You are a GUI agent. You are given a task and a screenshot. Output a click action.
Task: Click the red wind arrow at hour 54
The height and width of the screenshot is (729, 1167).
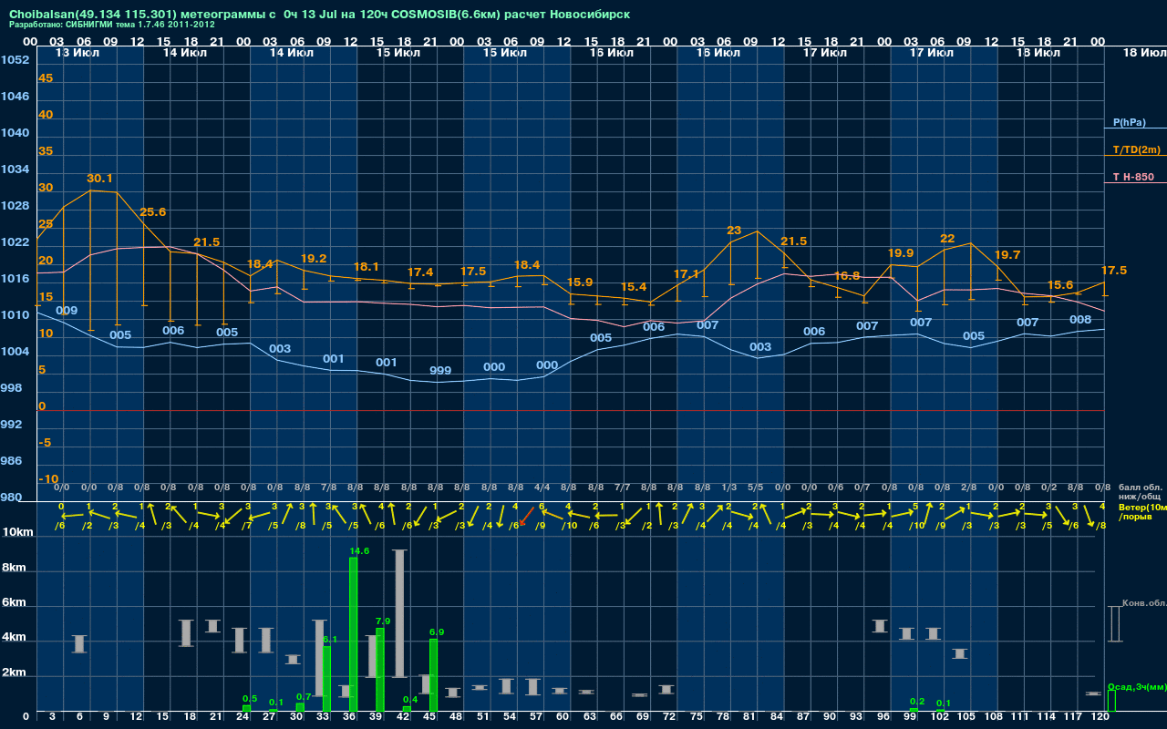[x=526, y=517]
